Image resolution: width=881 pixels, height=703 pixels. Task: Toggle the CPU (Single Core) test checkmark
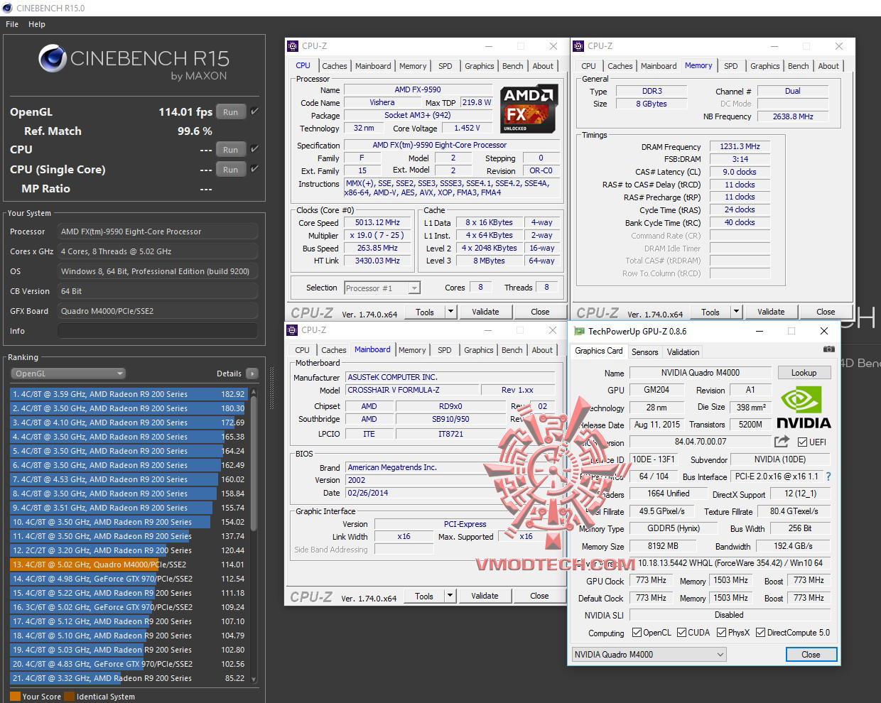pyautogui.click(x=254, y=169)
